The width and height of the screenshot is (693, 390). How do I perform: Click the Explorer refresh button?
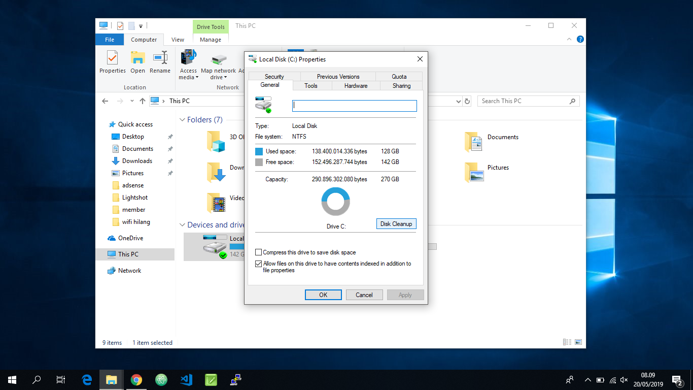467,101
